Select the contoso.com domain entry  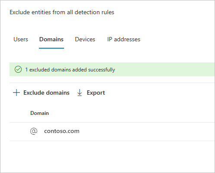point(62,131)
